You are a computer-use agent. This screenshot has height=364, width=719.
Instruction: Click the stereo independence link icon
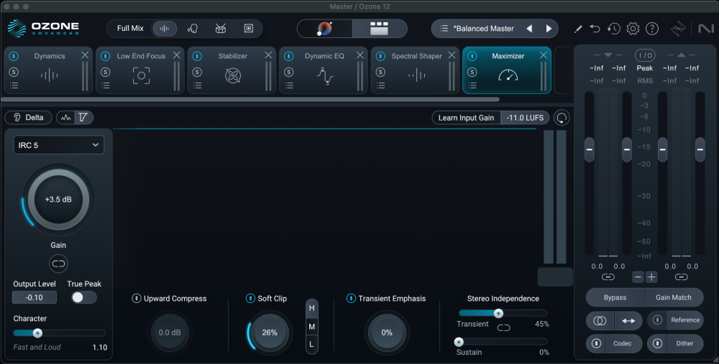click(x=503, y=327)
